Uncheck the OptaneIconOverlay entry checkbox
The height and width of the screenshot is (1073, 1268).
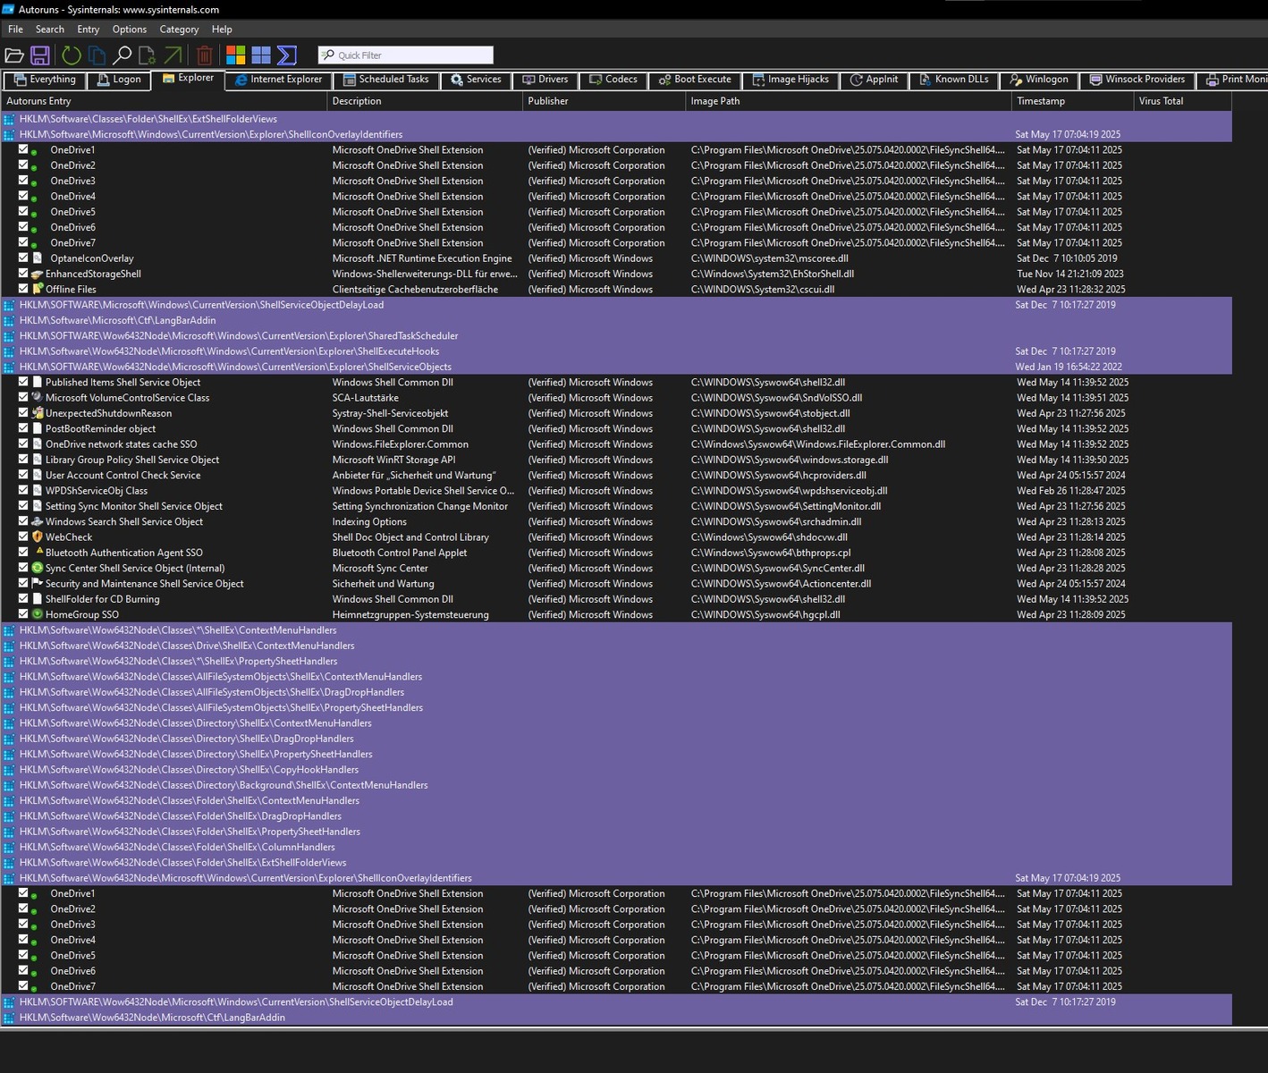click(x=24, y=258)
